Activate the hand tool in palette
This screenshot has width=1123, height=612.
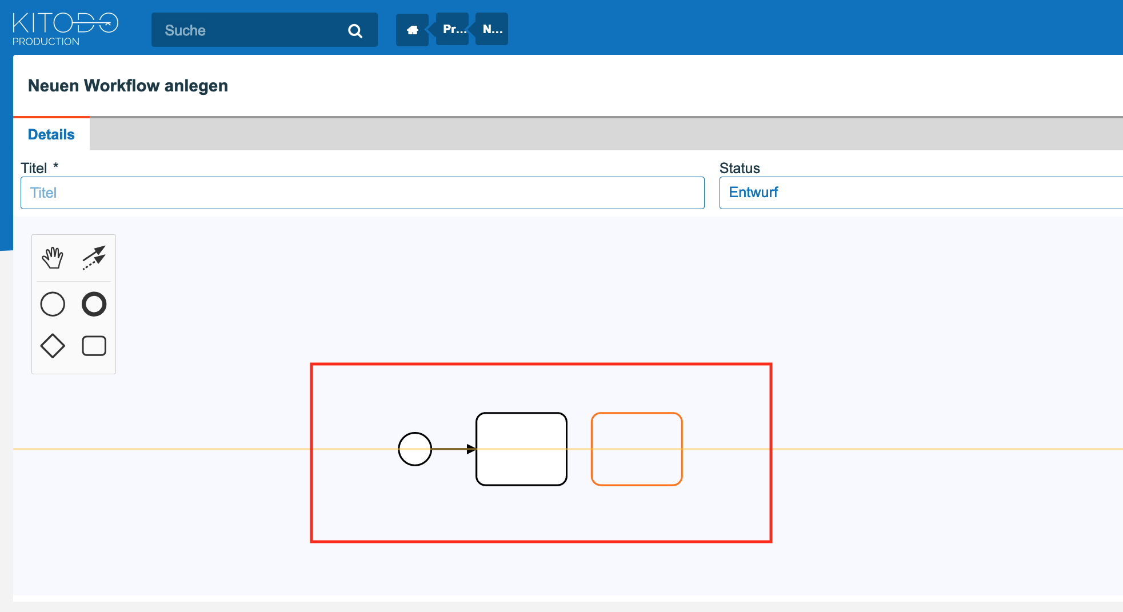[53, 258]
